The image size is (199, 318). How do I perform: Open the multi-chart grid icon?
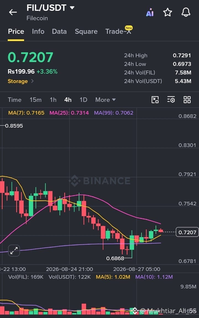[x=187, y=100]
